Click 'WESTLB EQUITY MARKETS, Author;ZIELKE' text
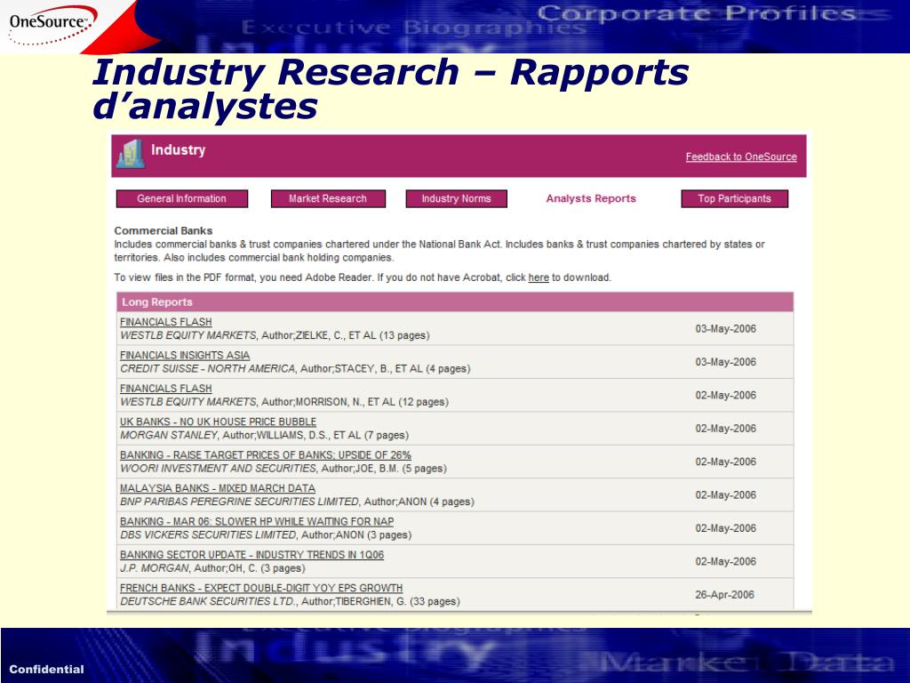The image size is (910, 683). pyautogui.click(x=275, y=335)
